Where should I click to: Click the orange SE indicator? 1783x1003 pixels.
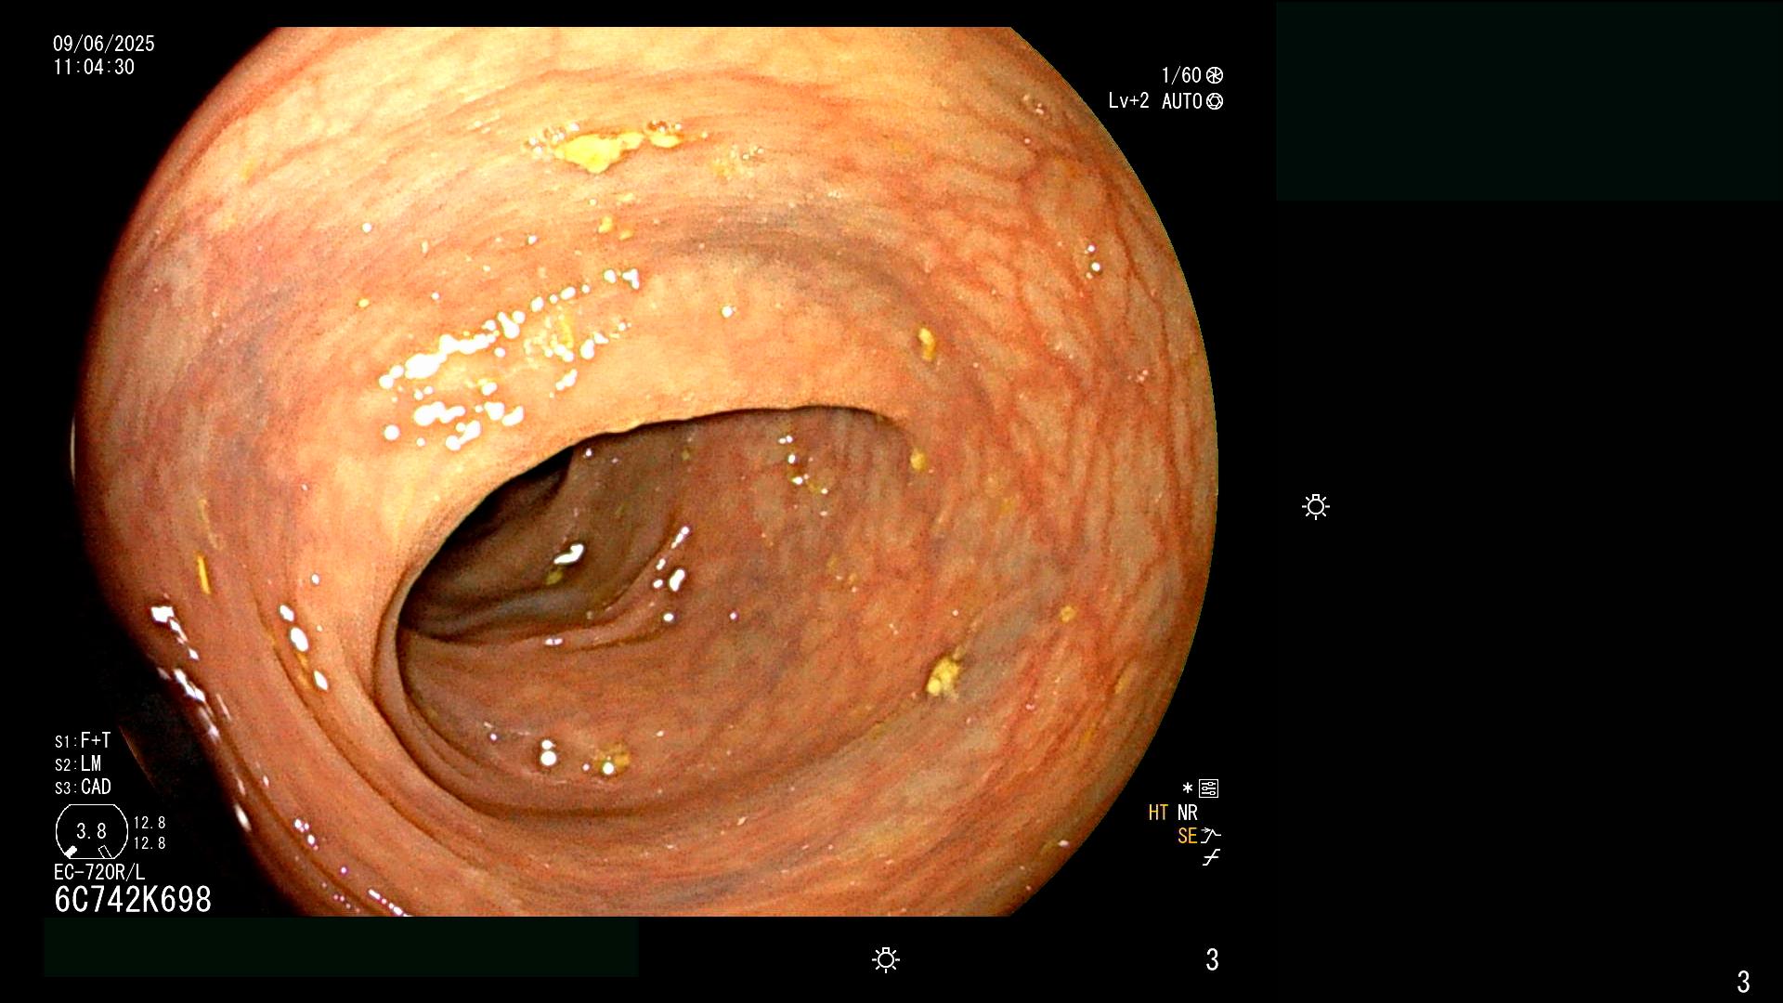[1187, 836]
